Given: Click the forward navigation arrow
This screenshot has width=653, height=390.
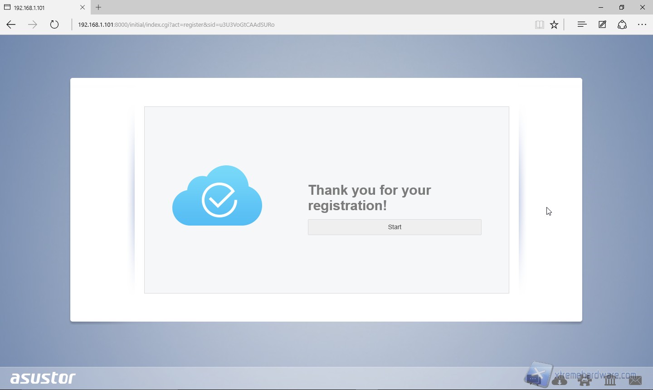Looking at the screenshot, I should [32, 25].
